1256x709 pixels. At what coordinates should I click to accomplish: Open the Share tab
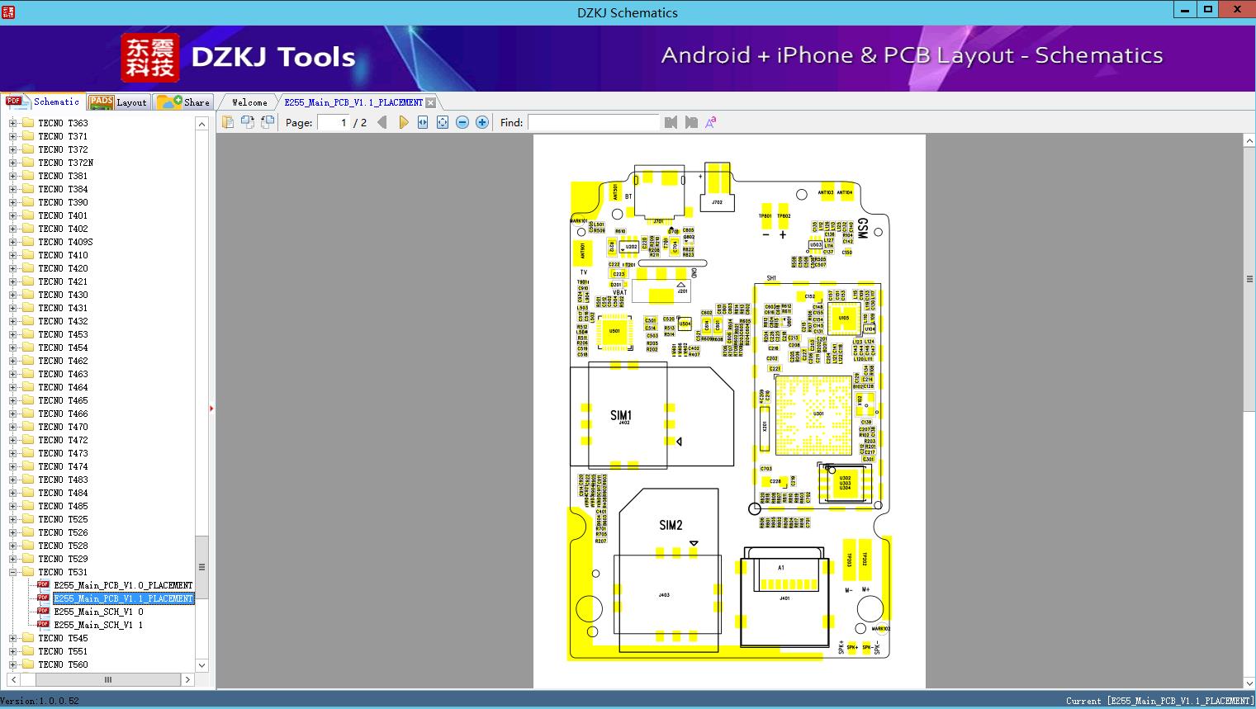(x=183, y=102)
